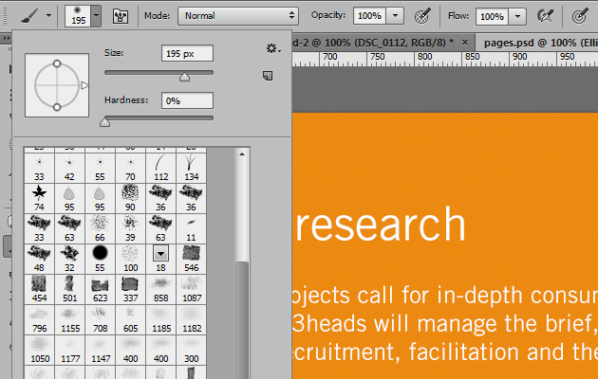Expand the tools panel double-arrow
Screen dimensions: 598x379
coord(6,39)
